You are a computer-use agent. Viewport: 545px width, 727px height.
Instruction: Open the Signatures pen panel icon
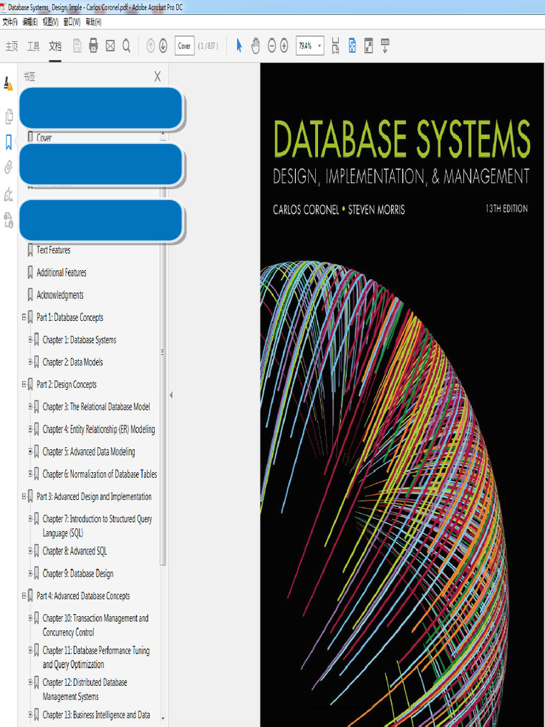pos(9,195)
